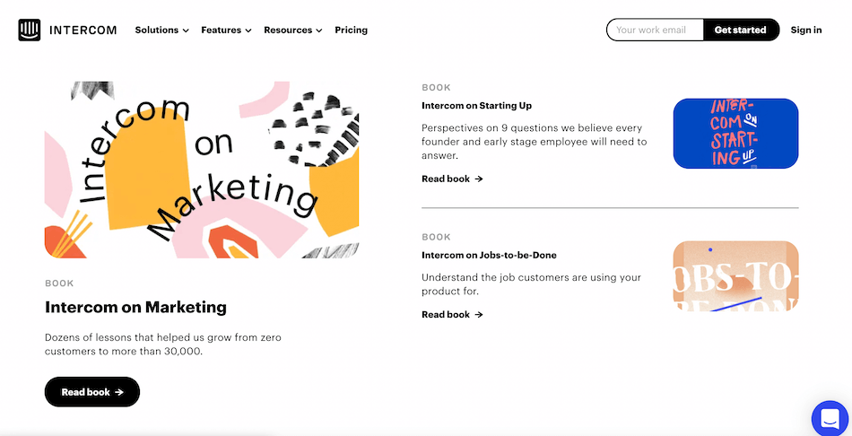Click the INTERCOM wordmark text
The image size is (852, 436).
(83, 30)
